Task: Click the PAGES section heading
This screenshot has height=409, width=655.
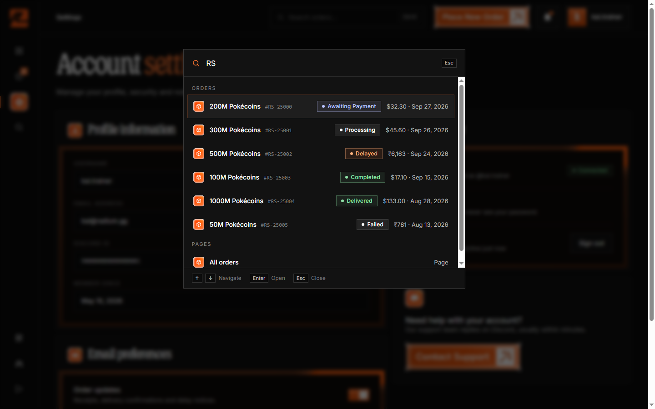Action: pos(202,244)
